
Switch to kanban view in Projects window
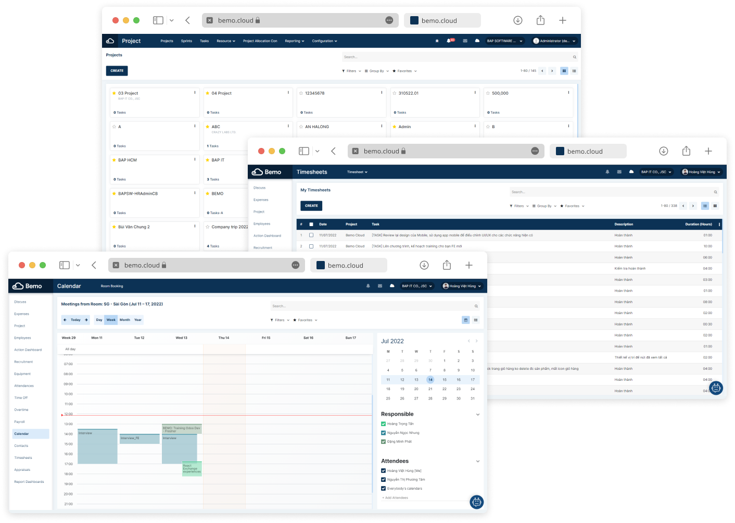564,71
